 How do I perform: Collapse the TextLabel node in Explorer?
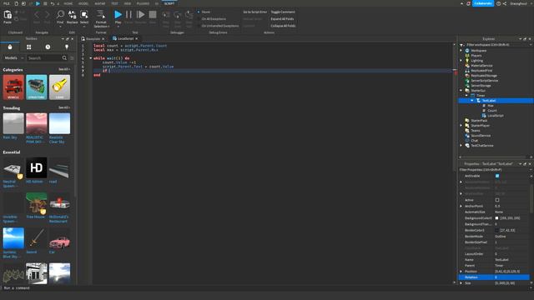click(472, 101)
